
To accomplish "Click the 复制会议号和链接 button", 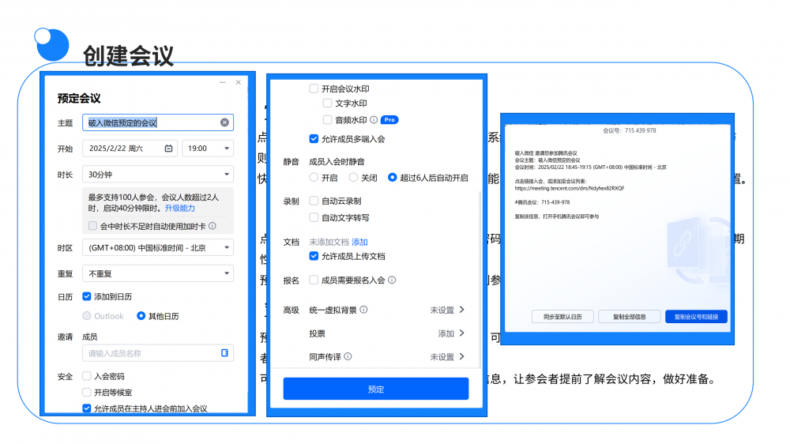I will tap(696, 317).
